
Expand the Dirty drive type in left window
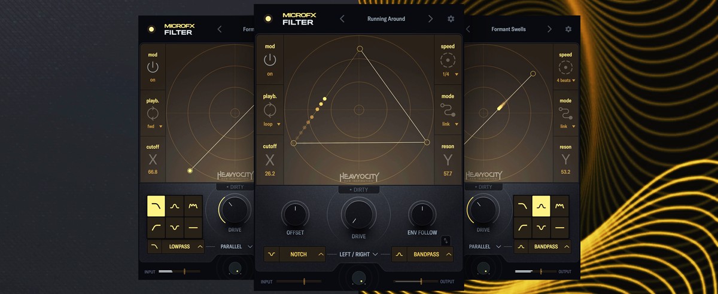click(235, 187)
